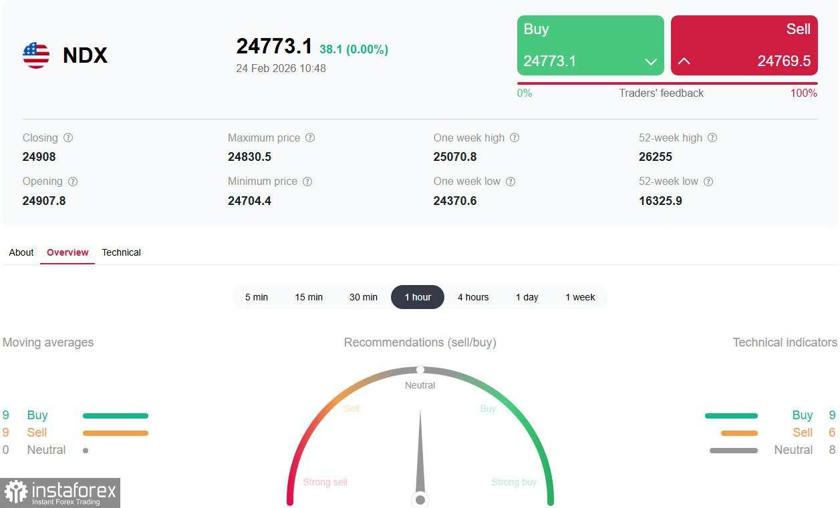Open the 52-week high help icon
Viewport: 840px width, 508px height.
pos(712,138)
